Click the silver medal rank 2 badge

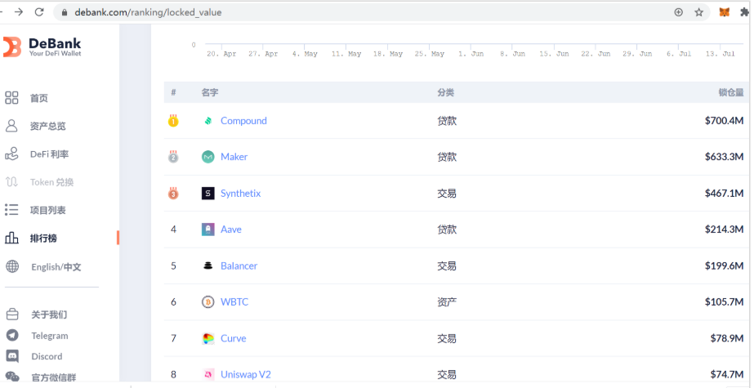pos(173,157)
